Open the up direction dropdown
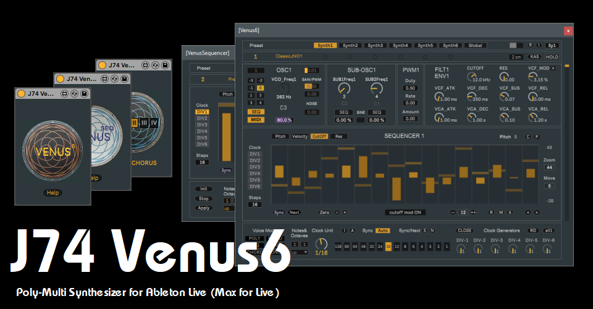Screen dimensions: 593x309 click(300, 252)
